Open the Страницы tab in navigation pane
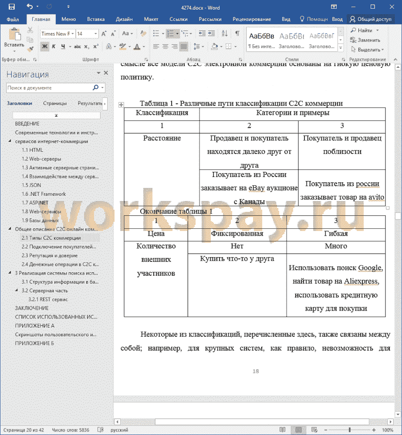Screen dimensions: 402x435 (x=55, y=103)
